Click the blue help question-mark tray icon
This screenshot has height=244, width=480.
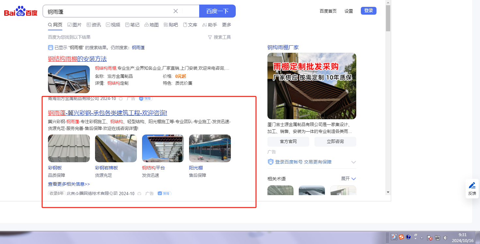coord(408,237)
